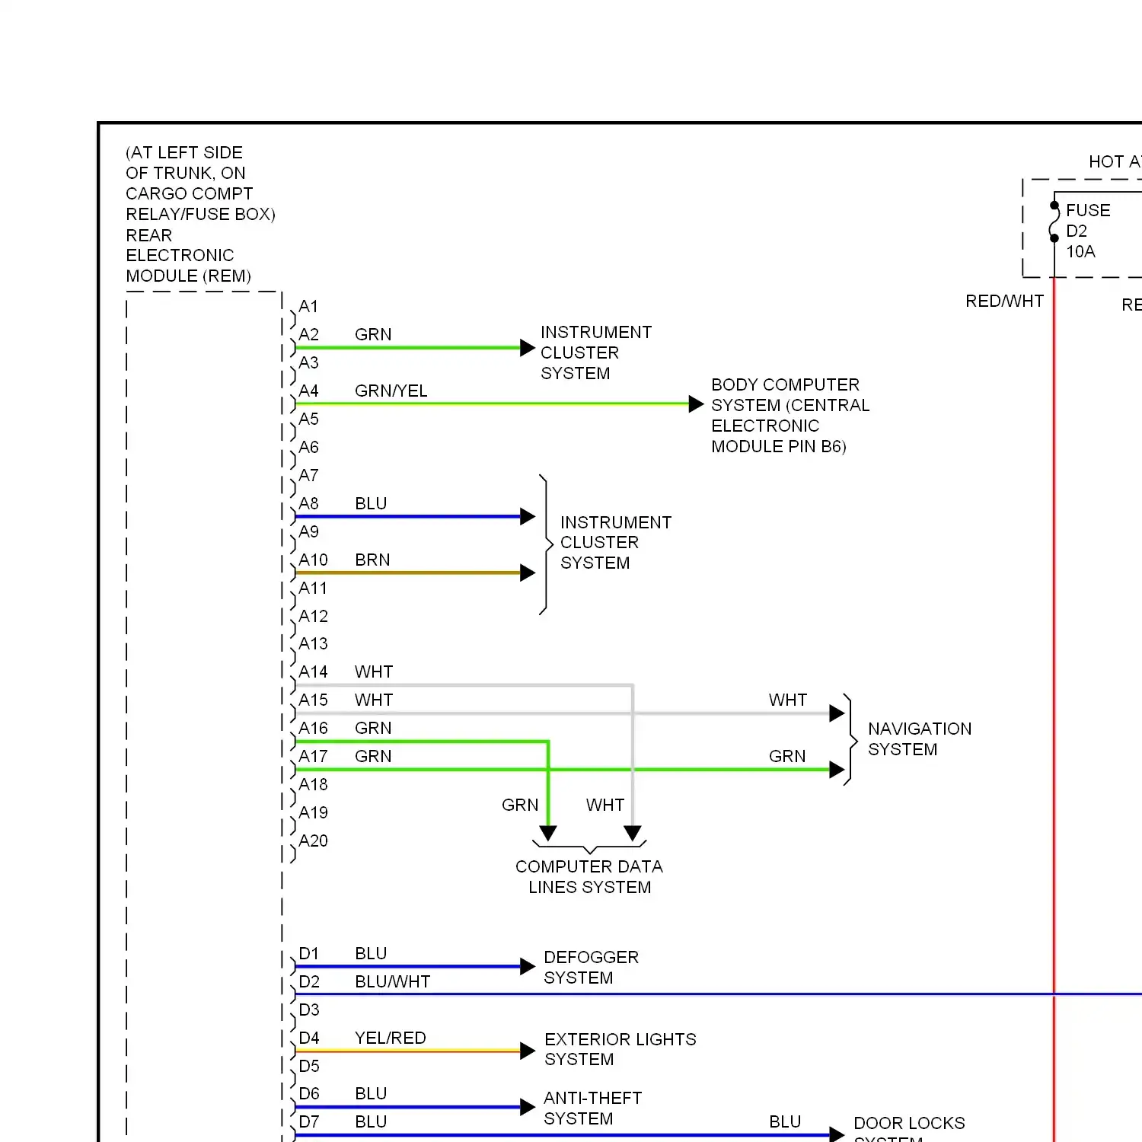Click the BLU wire label at pin D1
Viewport: 1142px width, 1142px height.
click(371, 954)
